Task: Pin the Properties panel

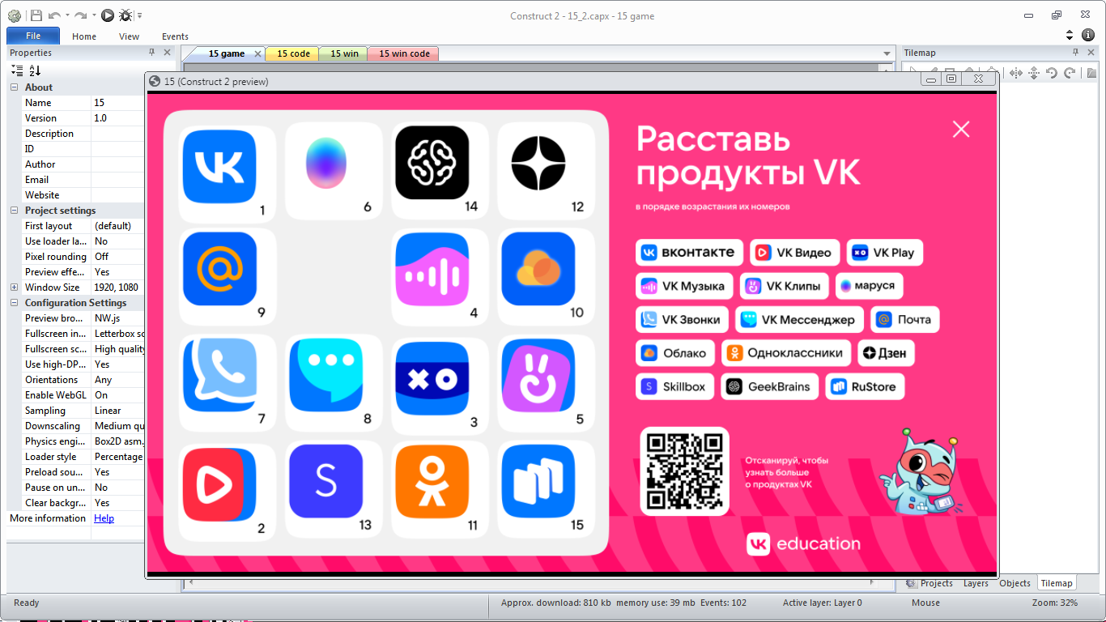Action: coord(151,52)
